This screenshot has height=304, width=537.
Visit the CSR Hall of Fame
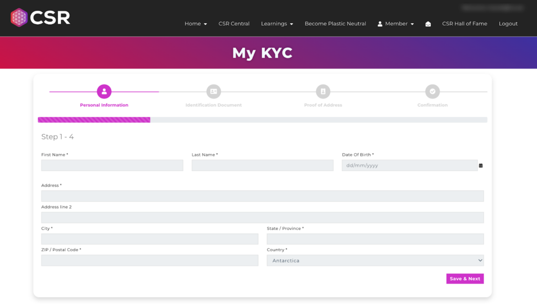pyautogui.click(x=464, y=24)
